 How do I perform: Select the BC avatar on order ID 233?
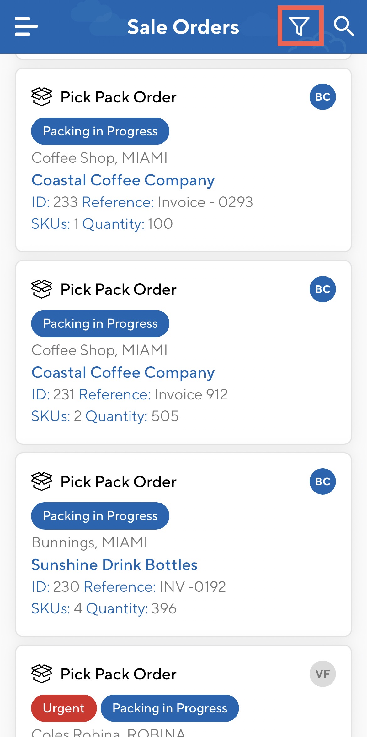point(322,96)
